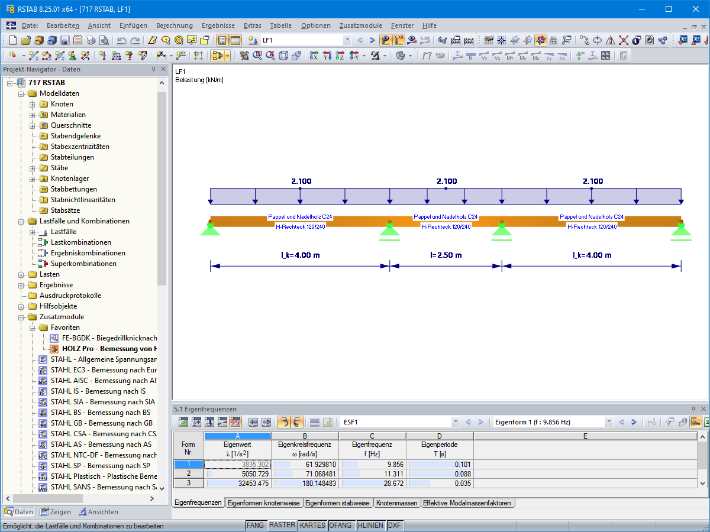Toggle the table display icon
The image size is (710, 532).
235,40
